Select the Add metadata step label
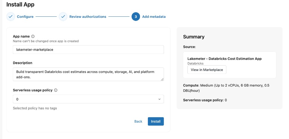289x139 pixels. pyautogui.click(x=154, y=17)
